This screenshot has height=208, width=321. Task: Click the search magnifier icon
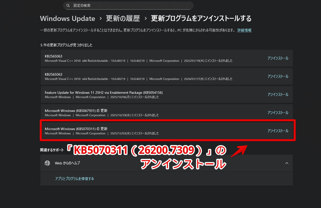[x=68, y=5]
